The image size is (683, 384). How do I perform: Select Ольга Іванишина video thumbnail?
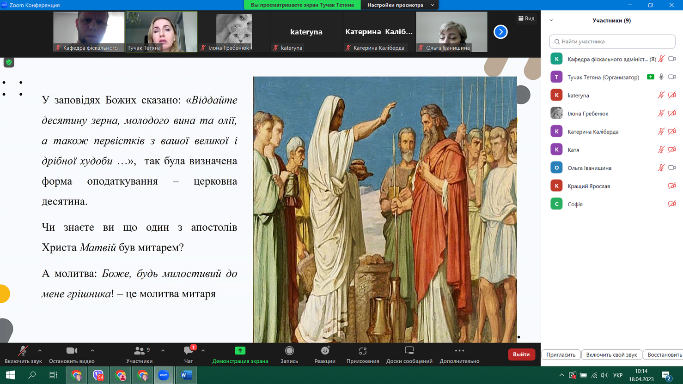(451, 32)
